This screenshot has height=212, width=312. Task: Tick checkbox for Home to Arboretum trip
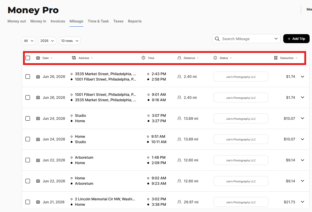[x=28, y=181]
